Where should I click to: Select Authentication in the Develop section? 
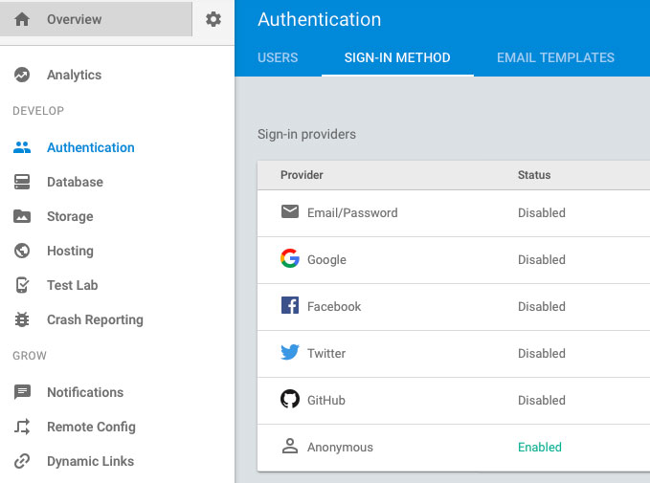click(x=91, y=147)
